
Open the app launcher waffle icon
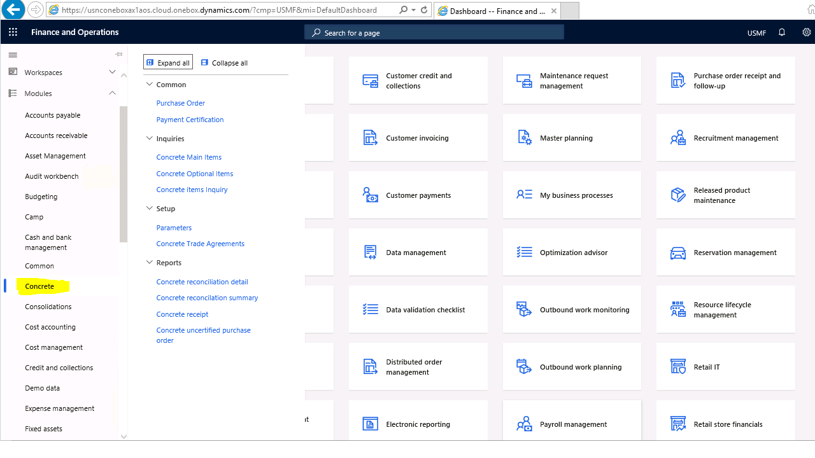[13, 32]
